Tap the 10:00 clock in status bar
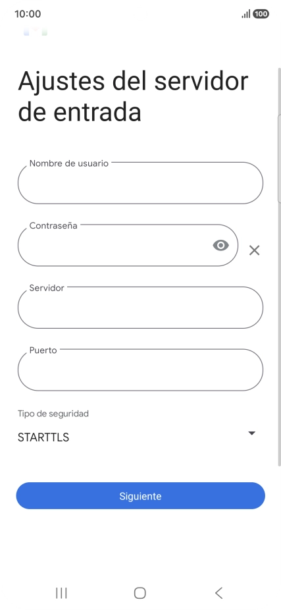The height and width of the screenshot is (610, 281). pos(28,14)
